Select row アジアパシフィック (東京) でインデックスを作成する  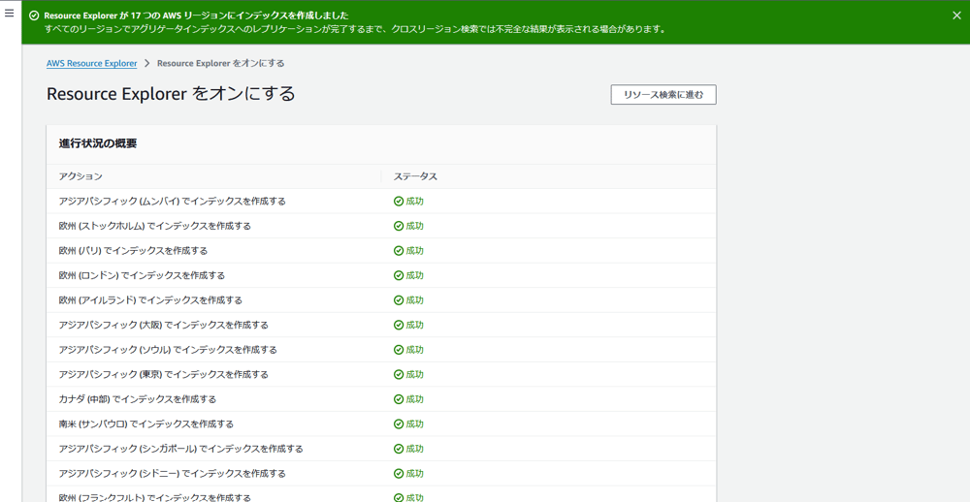click(x=381, y=374)
